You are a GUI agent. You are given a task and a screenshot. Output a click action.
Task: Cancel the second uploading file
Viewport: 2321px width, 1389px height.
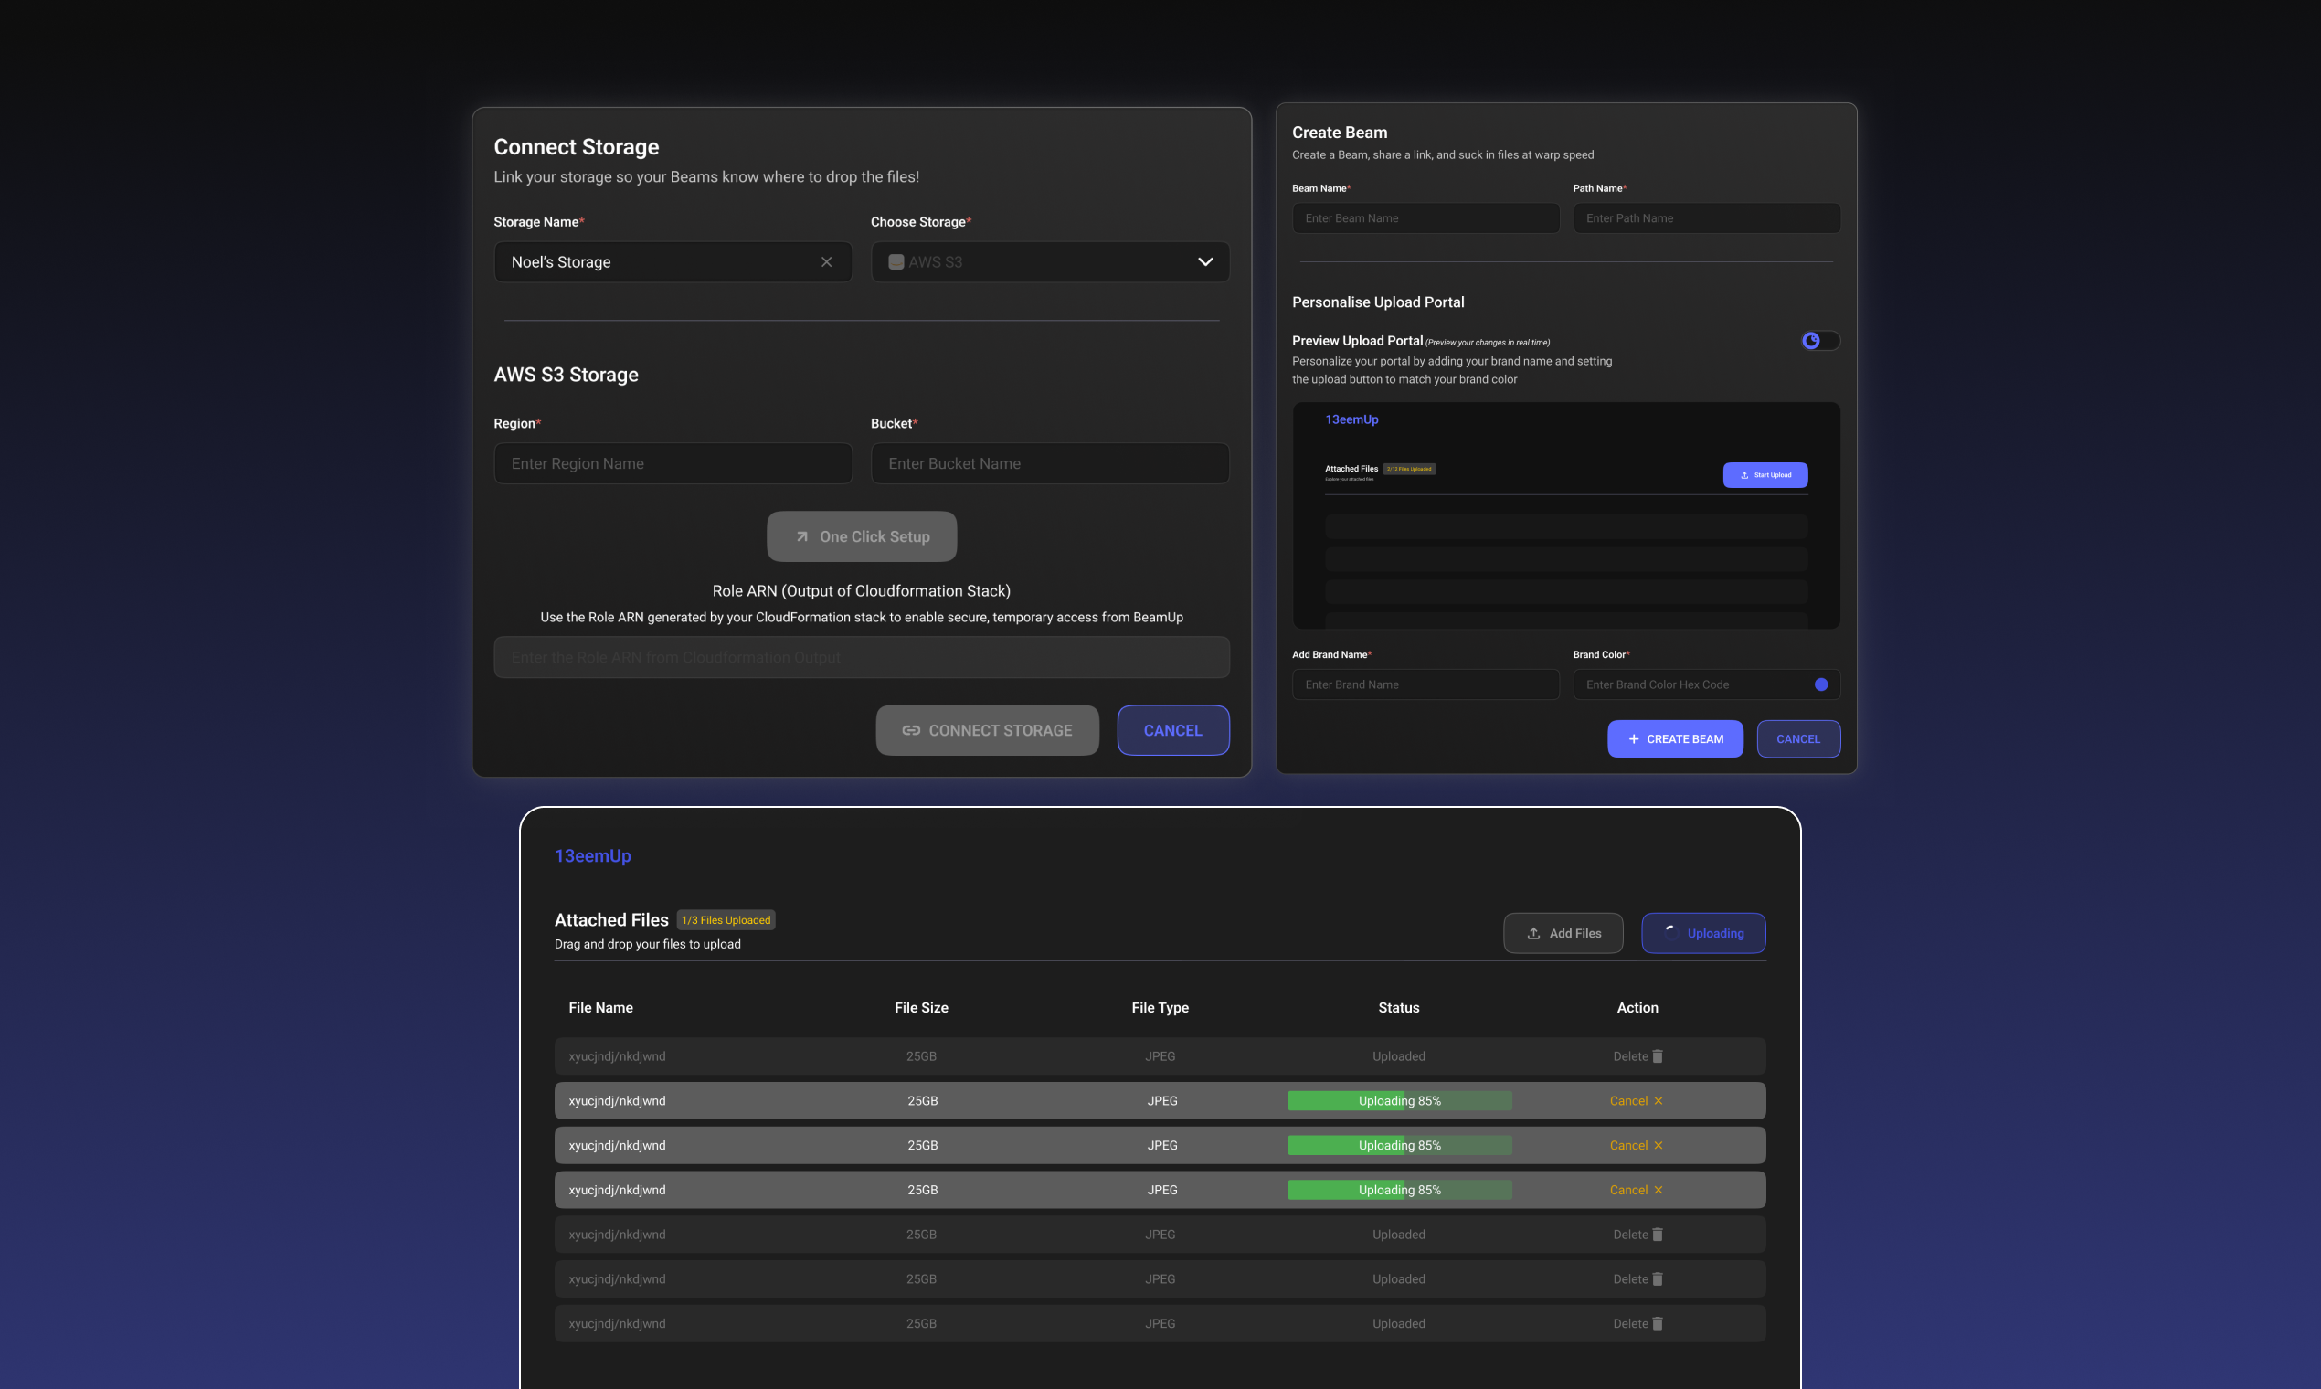coord(1636,1146)
